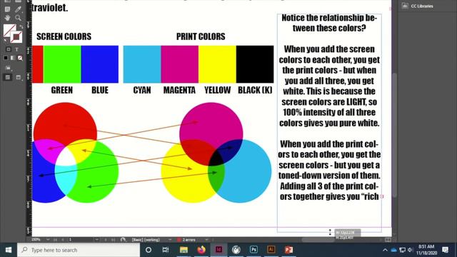The height and width of the screenshot is (257, 457).
Task: Click the 150% zoom level field
Action: click(36, 240)
